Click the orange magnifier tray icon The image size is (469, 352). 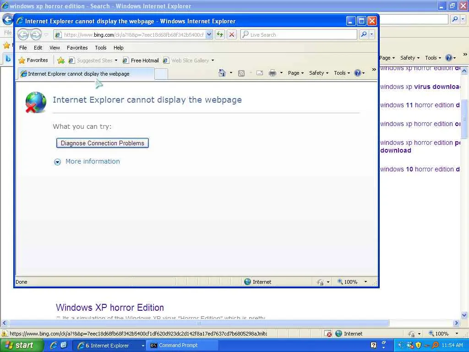[x=436, y=345]
